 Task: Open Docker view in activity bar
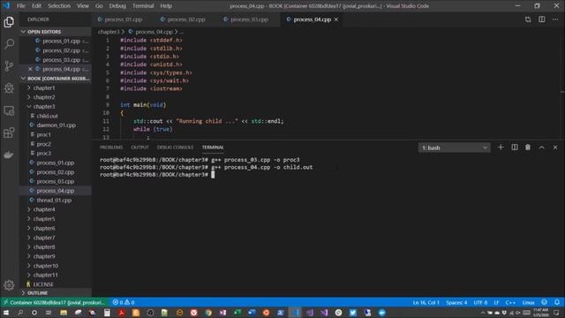(9, 155)
